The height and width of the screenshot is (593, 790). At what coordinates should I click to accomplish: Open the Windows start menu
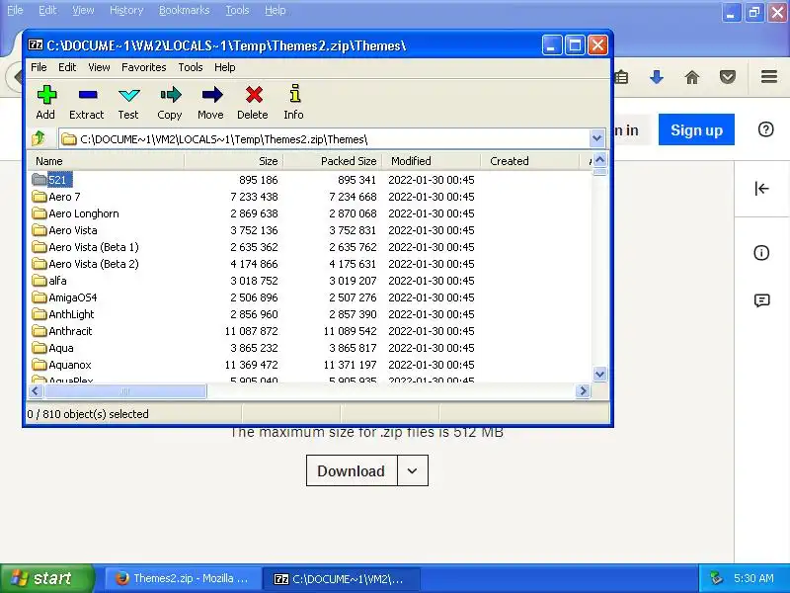(47, 578)
